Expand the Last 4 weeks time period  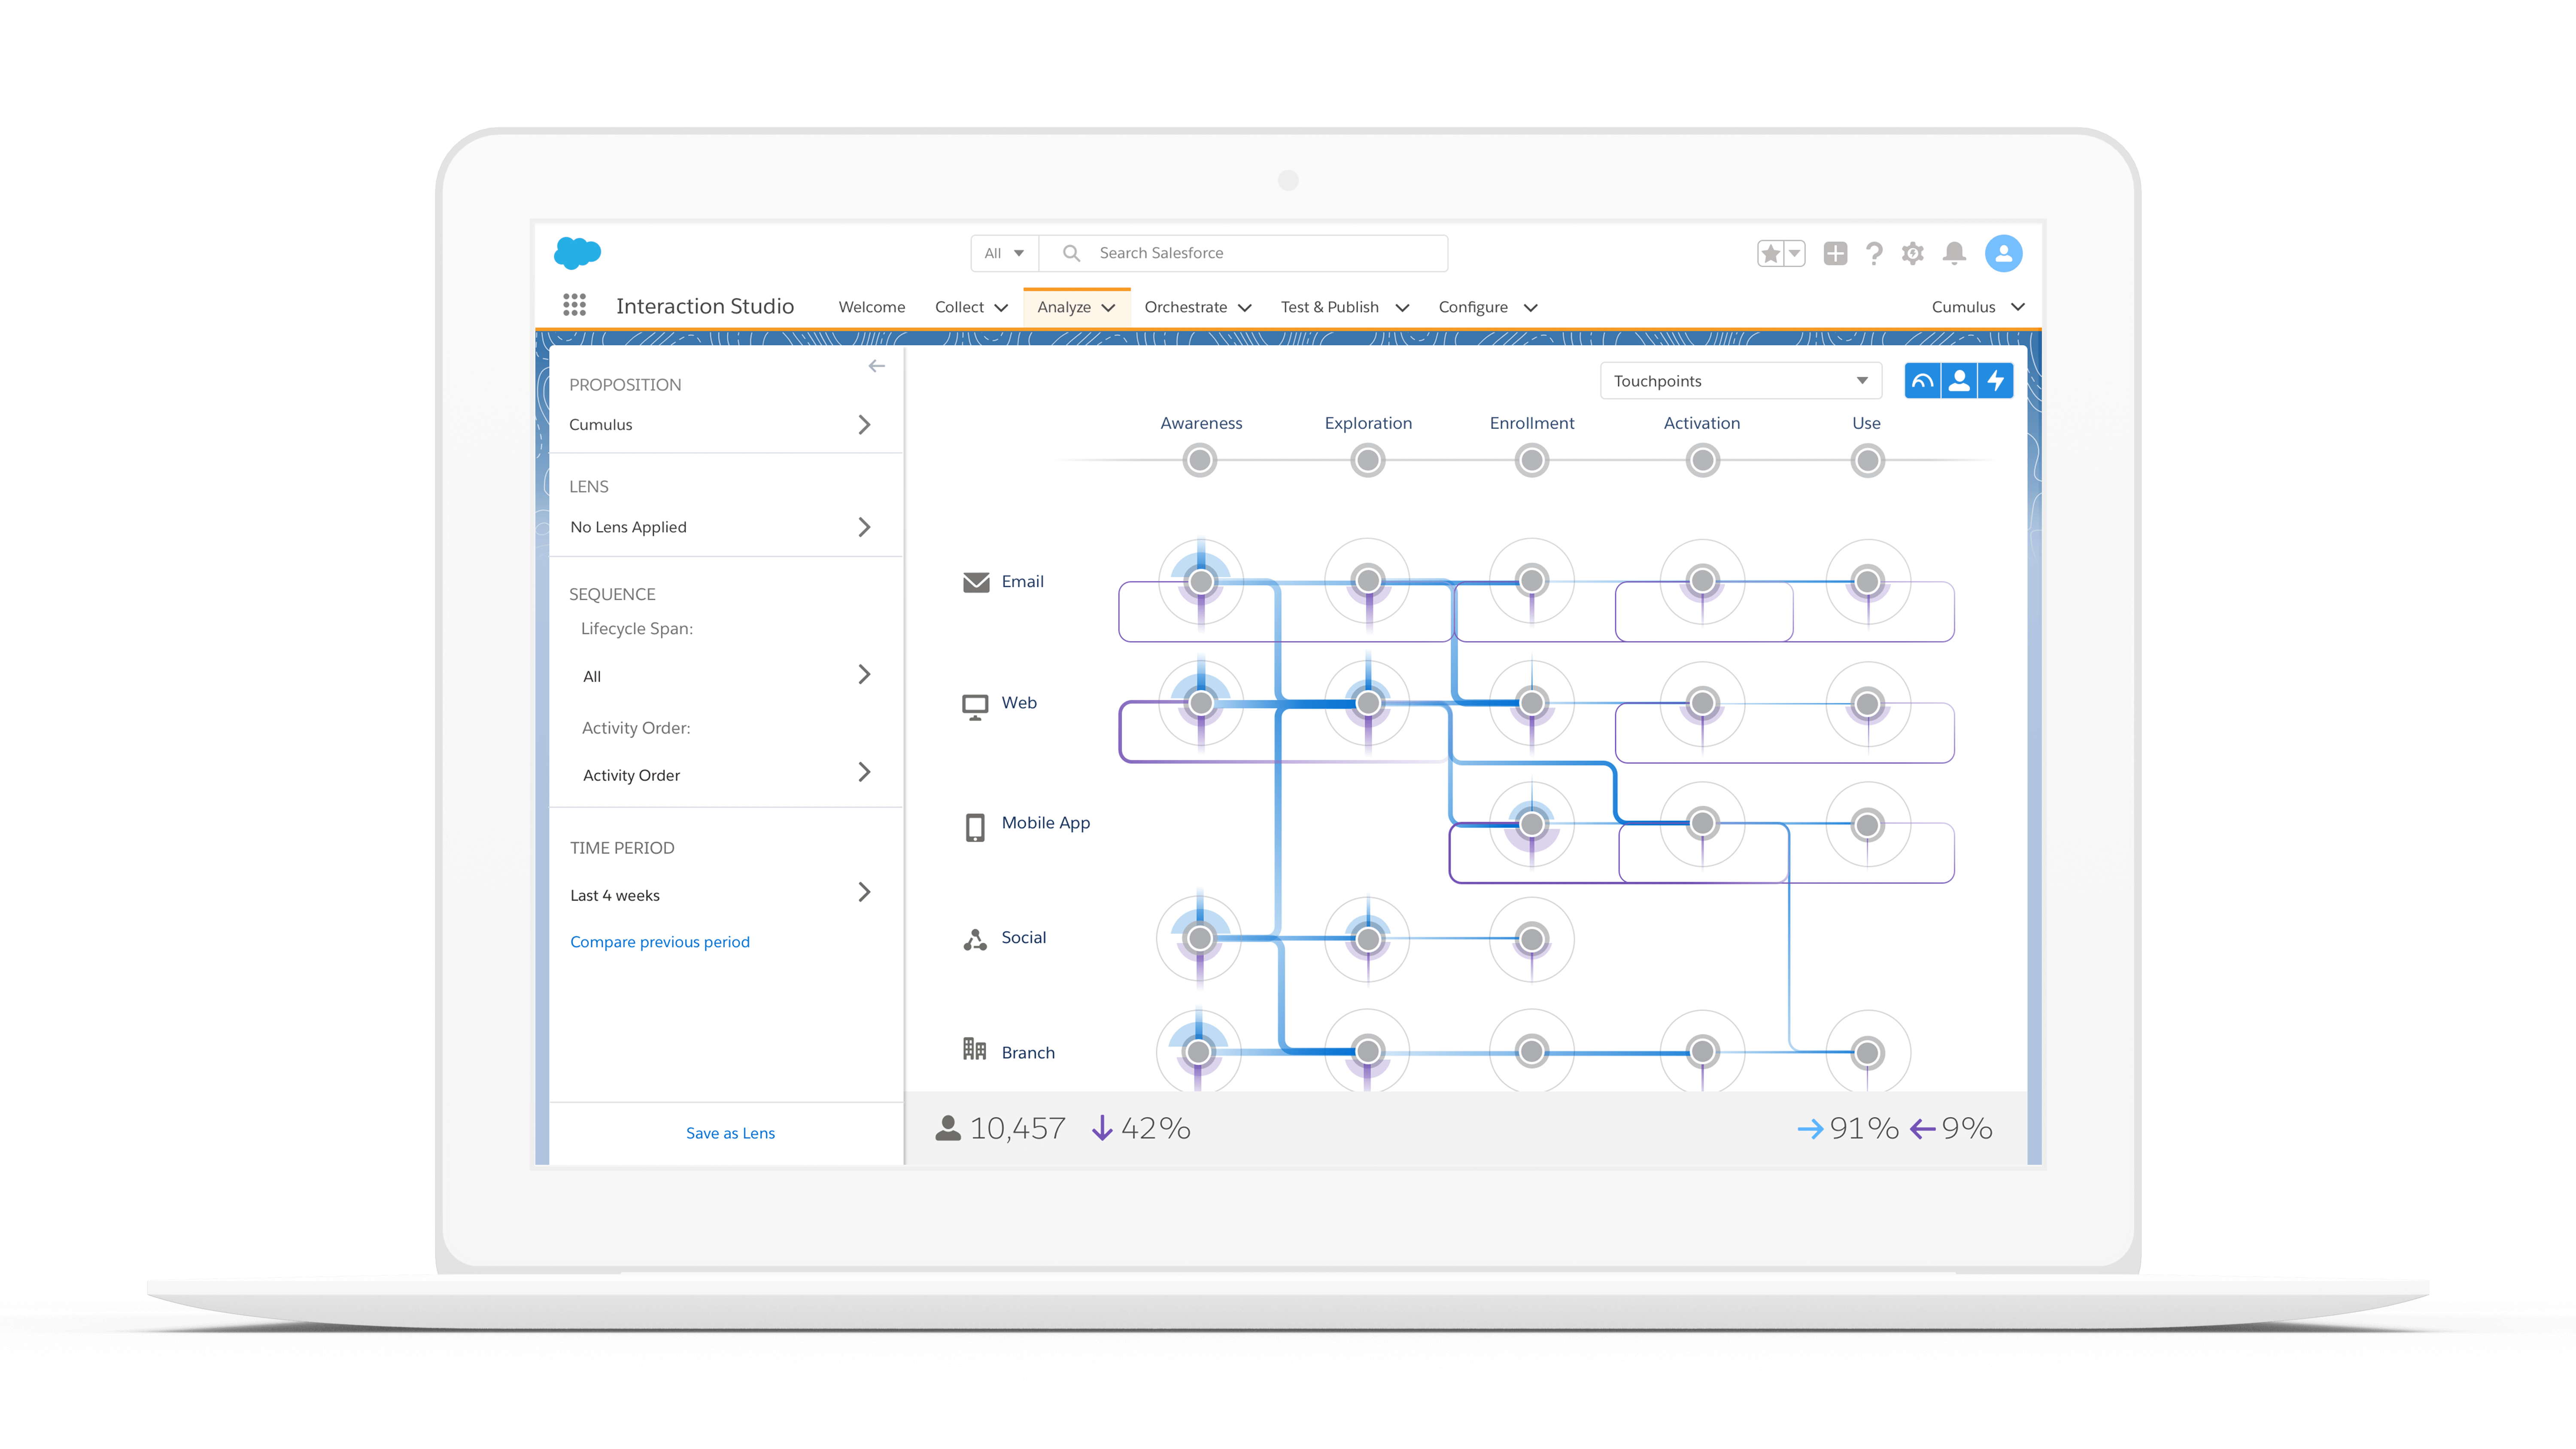click(x=720, y=893)
